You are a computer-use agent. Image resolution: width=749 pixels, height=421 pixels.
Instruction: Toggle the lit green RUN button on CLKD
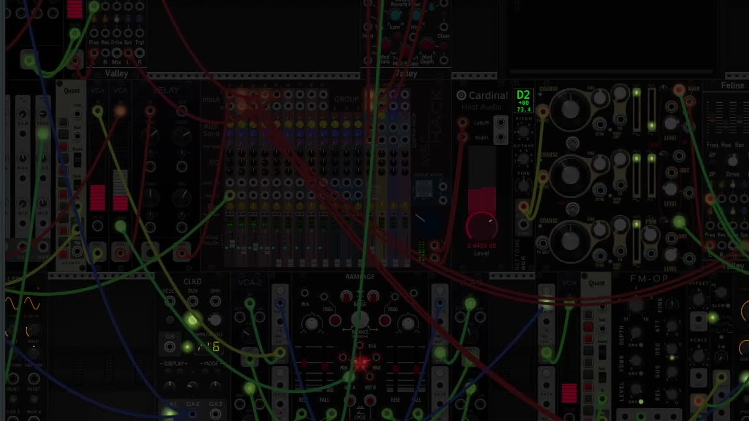(193, 320)
